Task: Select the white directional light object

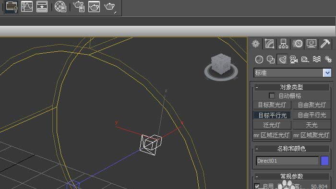Action: click(151, 144)
